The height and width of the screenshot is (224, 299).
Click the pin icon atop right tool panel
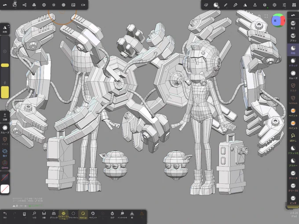(293, 15)
